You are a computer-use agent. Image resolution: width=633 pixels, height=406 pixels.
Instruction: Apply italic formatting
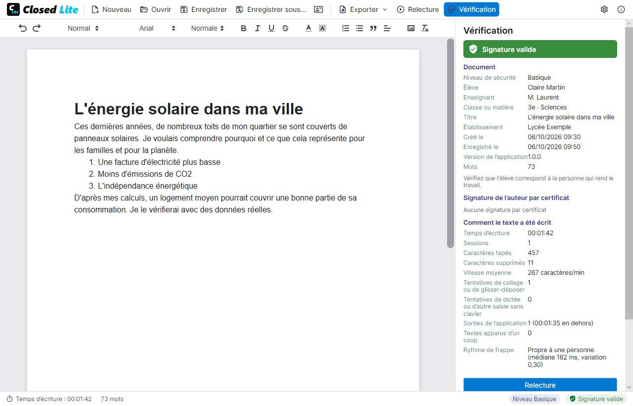(x=257, y=28)
